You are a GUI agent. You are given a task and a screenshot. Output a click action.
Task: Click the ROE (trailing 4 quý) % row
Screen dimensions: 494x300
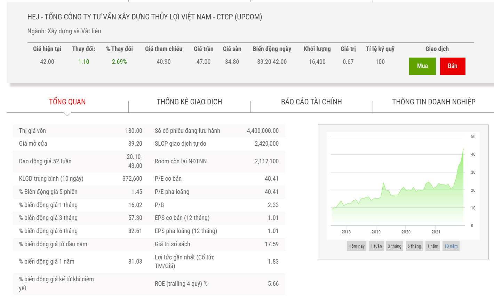coord(216,284)
